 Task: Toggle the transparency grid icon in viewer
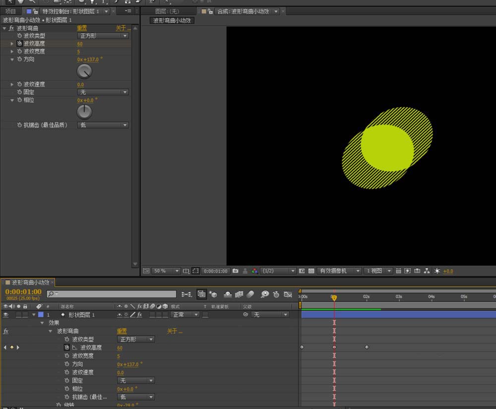point(311,271)
